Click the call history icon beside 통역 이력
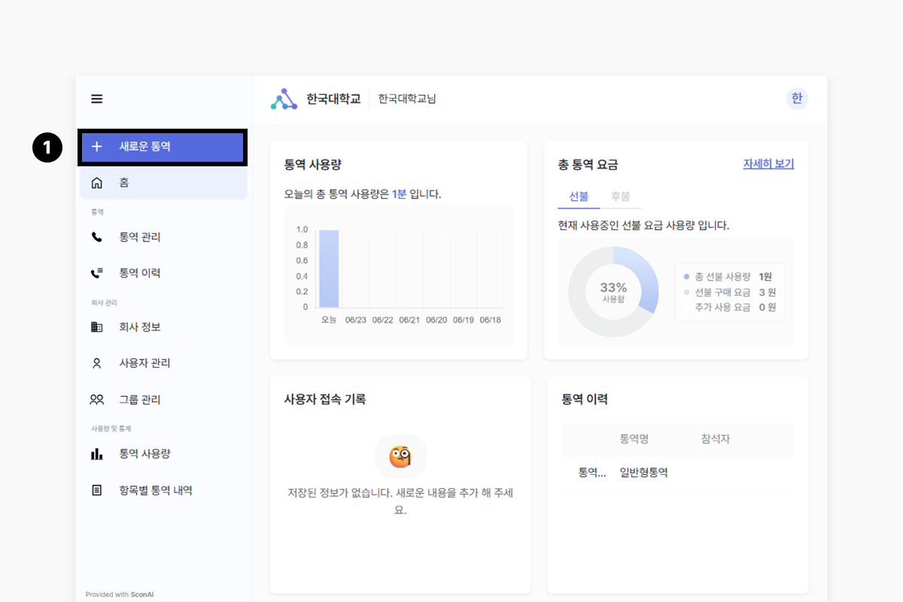Screen dimensions: 903x602 point(97,273)
